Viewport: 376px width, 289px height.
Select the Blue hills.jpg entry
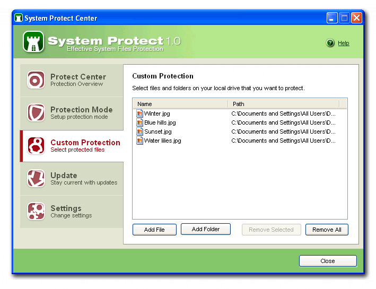[240, 122]
